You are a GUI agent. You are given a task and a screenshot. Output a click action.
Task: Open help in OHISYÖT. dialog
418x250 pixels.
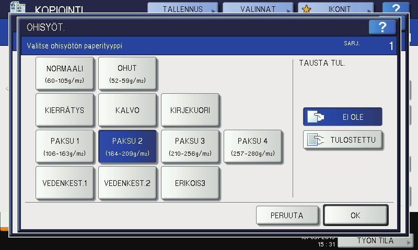coord(382,27)
